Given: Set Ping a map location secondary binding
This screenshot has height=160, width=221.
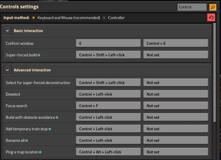Looking at the screenshot, I should pos(176,152).
